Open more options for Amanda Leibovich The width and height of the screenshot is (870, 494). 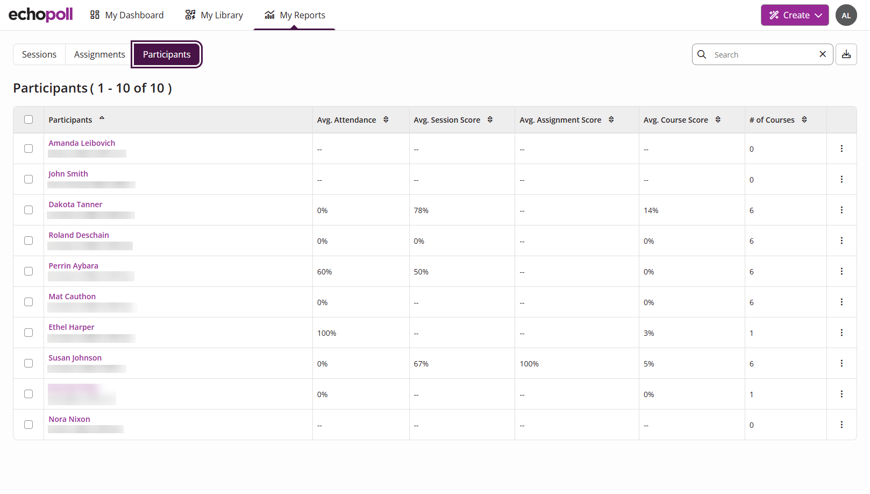842,149
